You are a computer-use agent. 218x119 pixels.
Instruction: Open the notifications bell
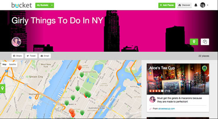196,5
